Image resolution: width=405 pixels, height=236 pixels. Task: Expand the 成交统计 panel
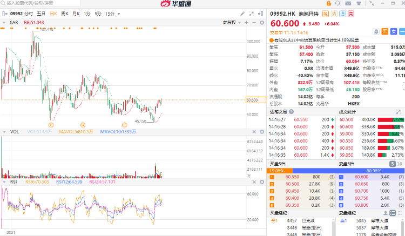tap(398, 112)
